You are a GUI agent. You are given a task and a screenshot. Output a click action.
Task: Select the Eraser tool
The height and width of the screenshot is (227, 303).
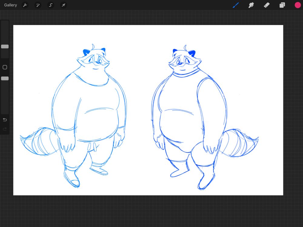coord(267,5)
